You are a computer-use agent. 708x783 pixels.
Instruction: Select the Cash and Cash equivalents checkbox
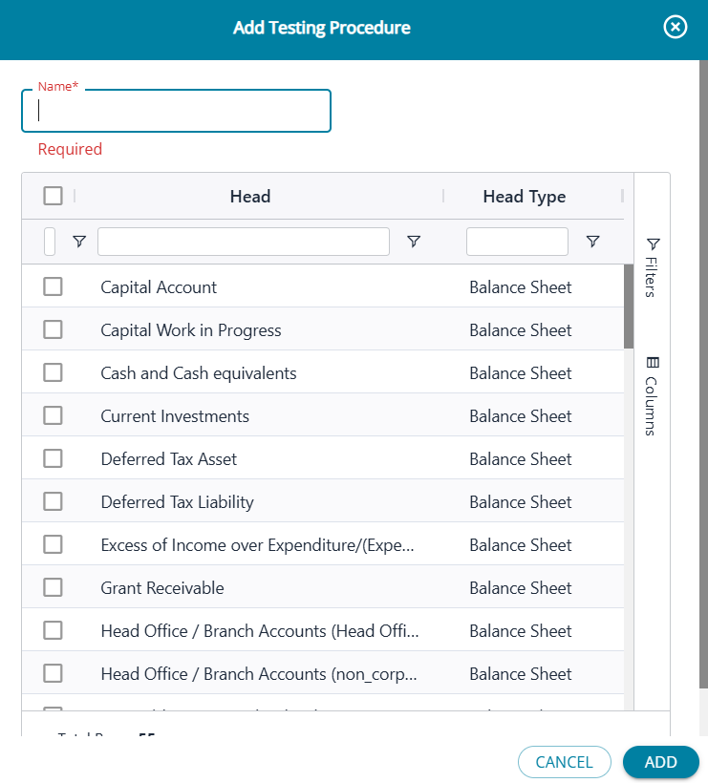click(54, 372)
